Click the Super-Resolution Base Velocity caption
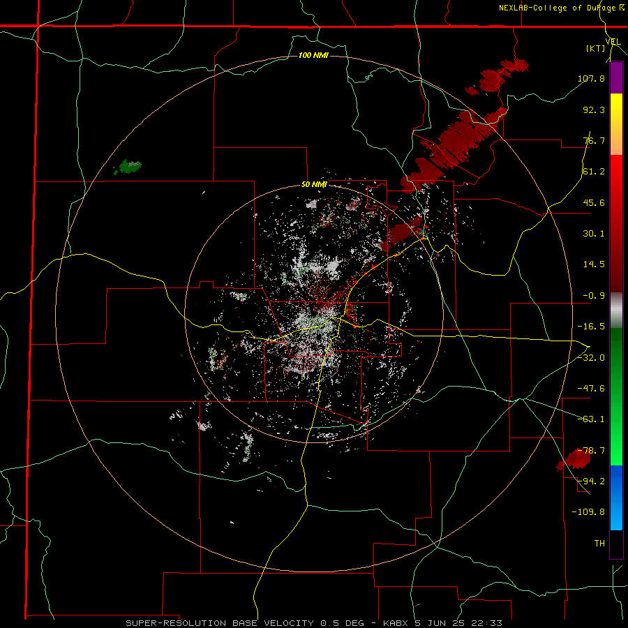The height and width of the screenshot is (628, 628). tap(313, 623)
